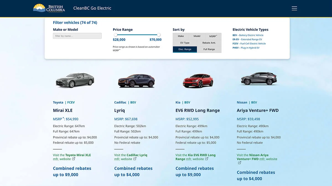Click the minimum price slider handle

coord(116,35)
